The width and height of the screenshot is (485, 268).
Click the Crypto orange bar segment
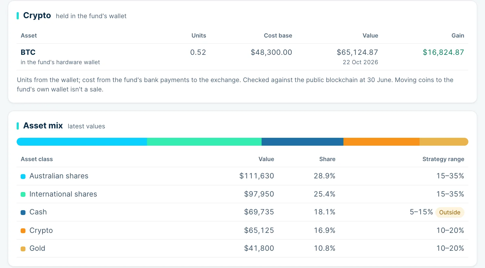[x=381, y=142]
